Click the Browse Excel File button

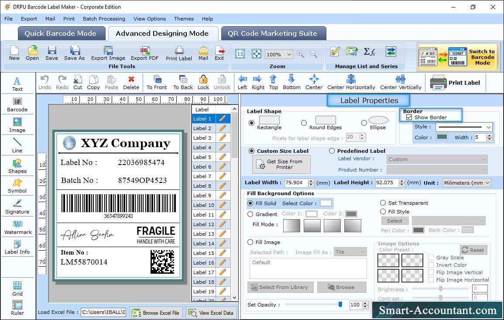tap(156, 313)
